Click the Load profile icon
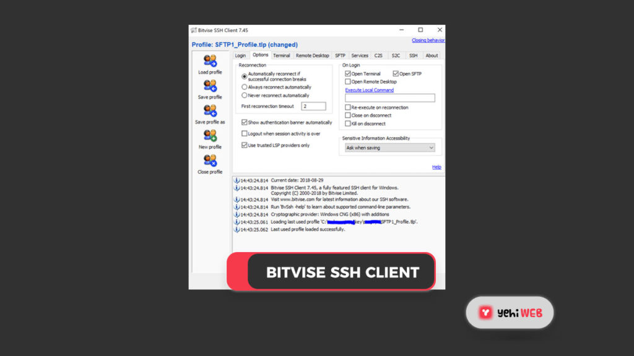The image size is (634, 356). [210, 61]
